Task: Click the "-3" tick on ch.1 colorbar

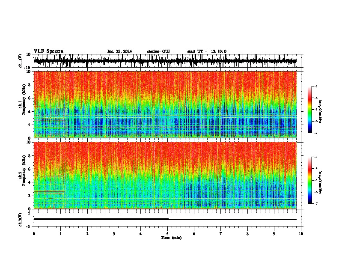Action: click(316, 86)
